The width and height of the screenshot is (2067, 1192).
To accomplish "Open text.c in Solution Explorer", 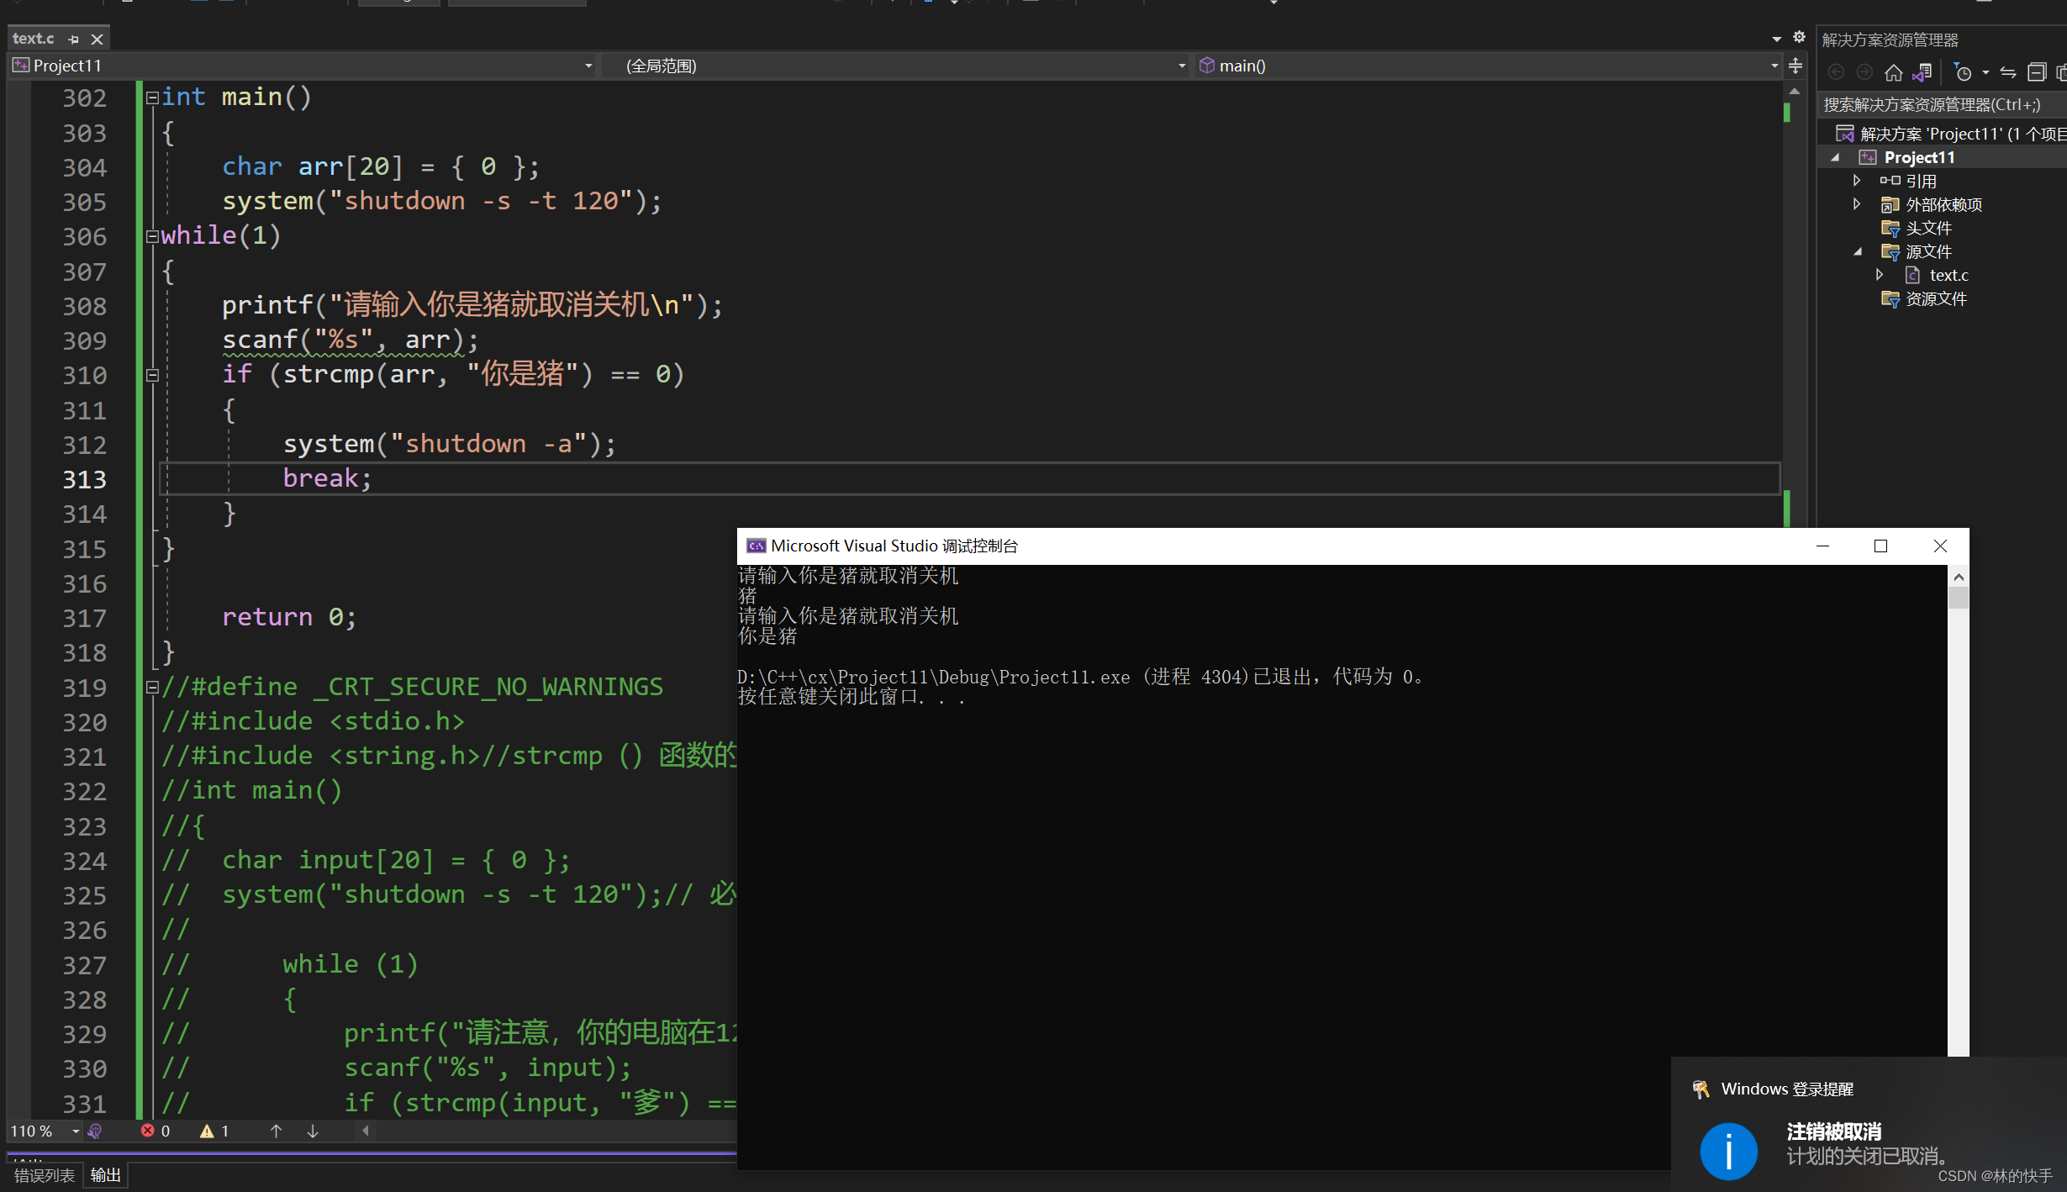I will tap(1948, 276).
